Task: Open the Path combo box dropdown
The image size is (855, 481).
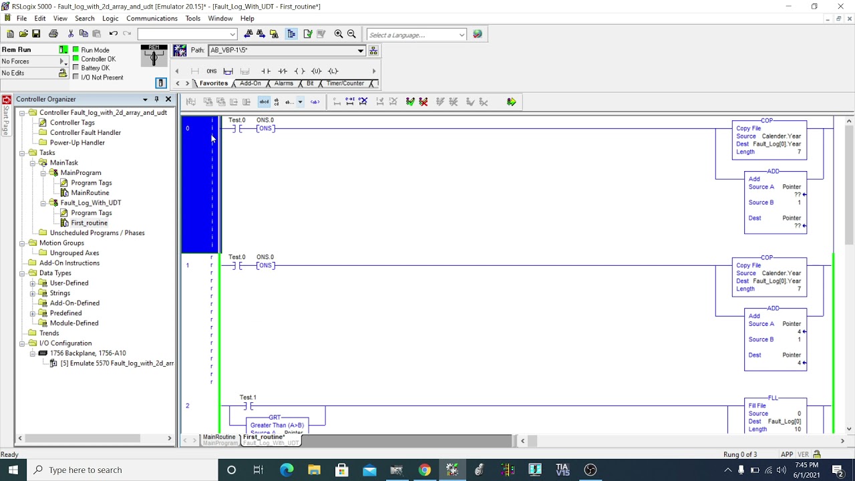Action: coord(361,51)
